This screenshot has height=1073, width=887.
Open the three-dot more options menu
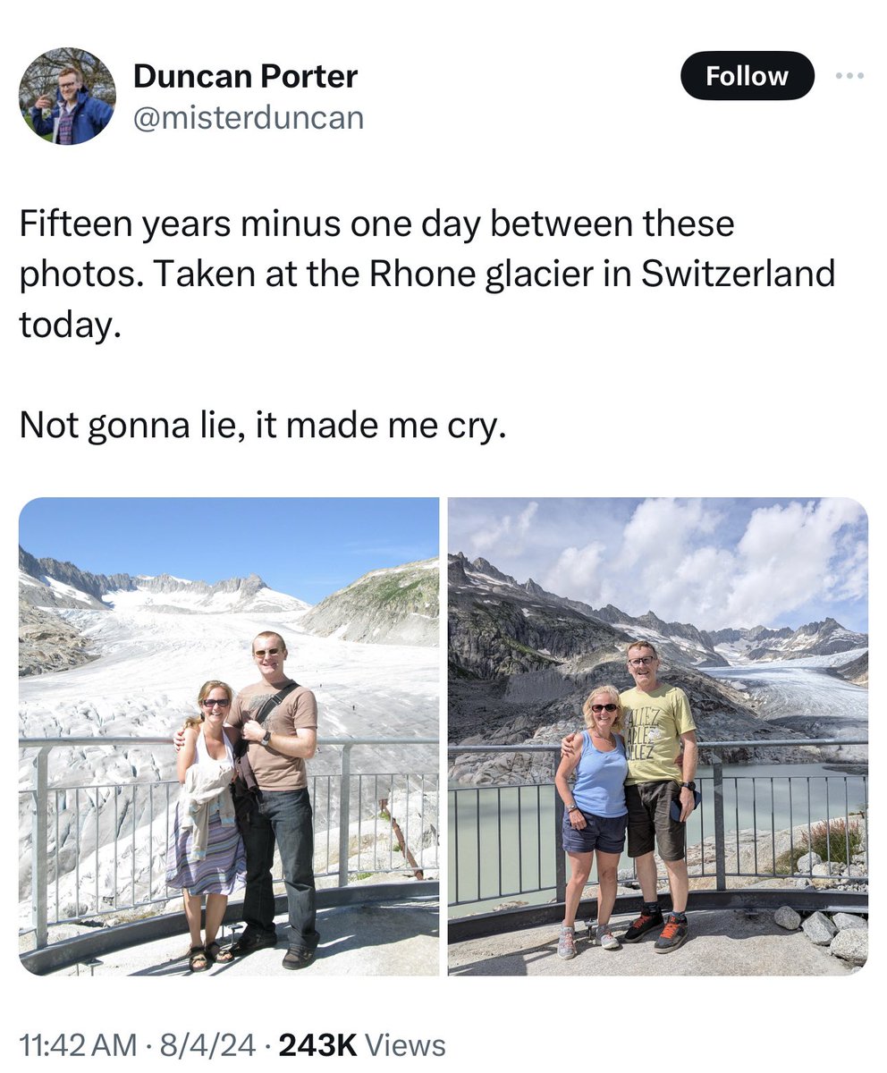click(x=849, y=76)
